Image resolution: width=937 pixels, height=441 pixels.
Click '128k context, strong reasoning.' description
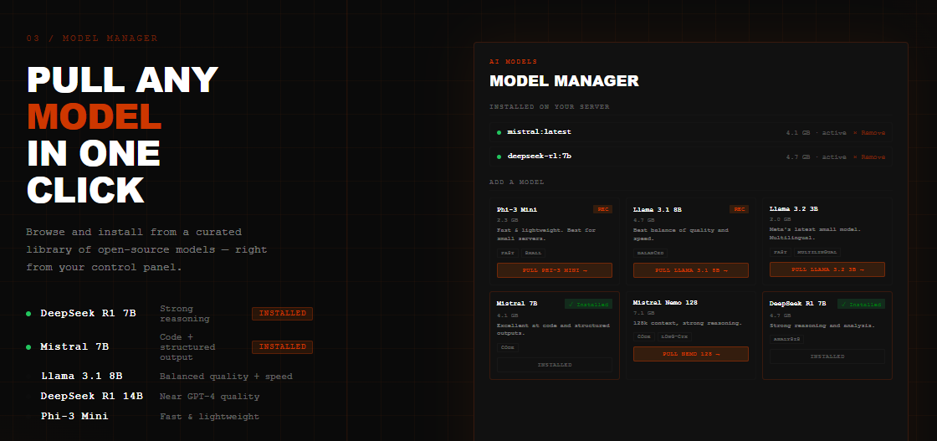[687, 323]
